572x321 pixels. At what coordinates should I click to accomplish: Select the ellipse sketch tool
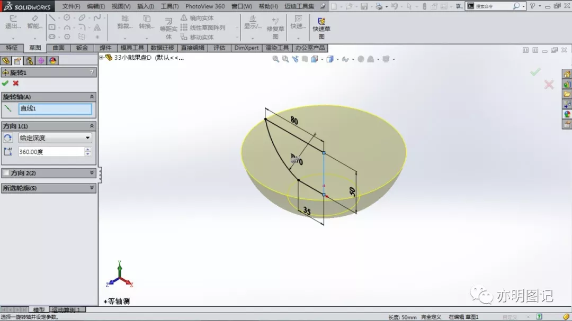[82, 17]
